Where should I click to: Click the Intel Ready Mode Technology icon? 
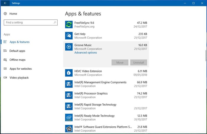click(69, 118)
